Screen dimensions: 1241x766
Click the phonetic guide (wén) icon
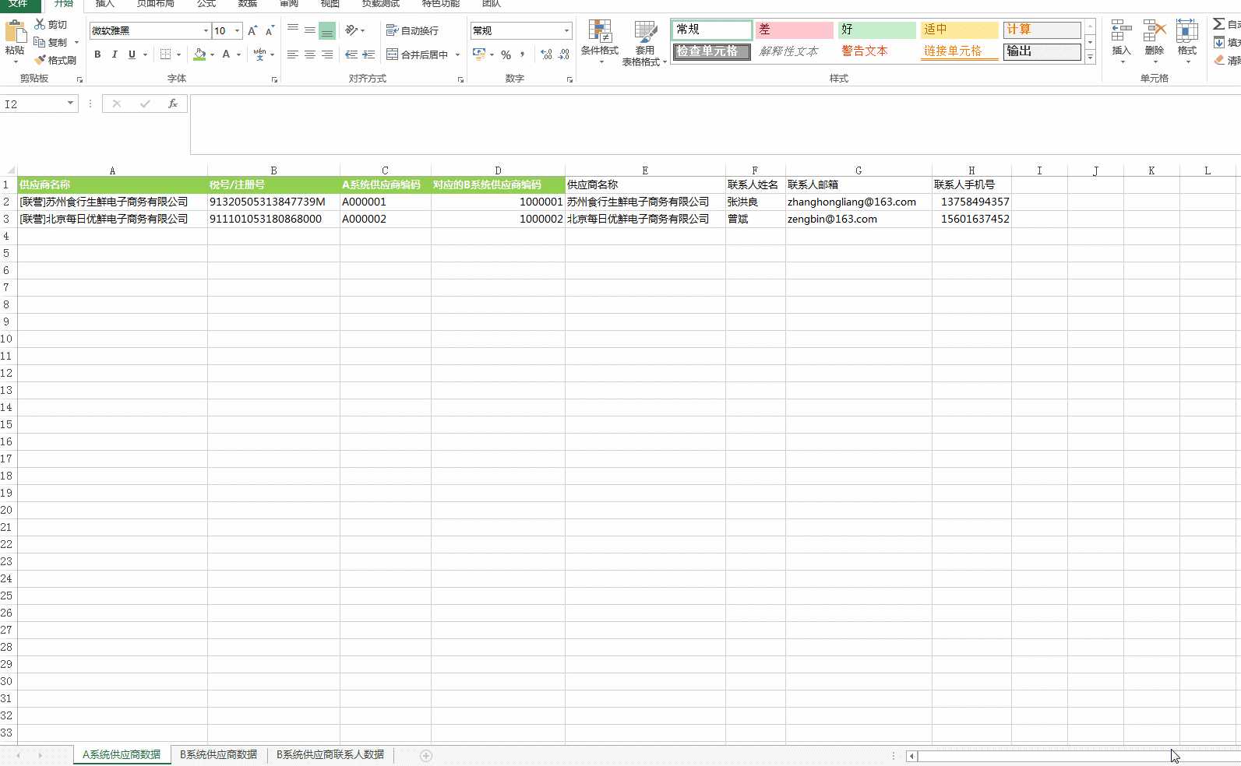(259, 54)
